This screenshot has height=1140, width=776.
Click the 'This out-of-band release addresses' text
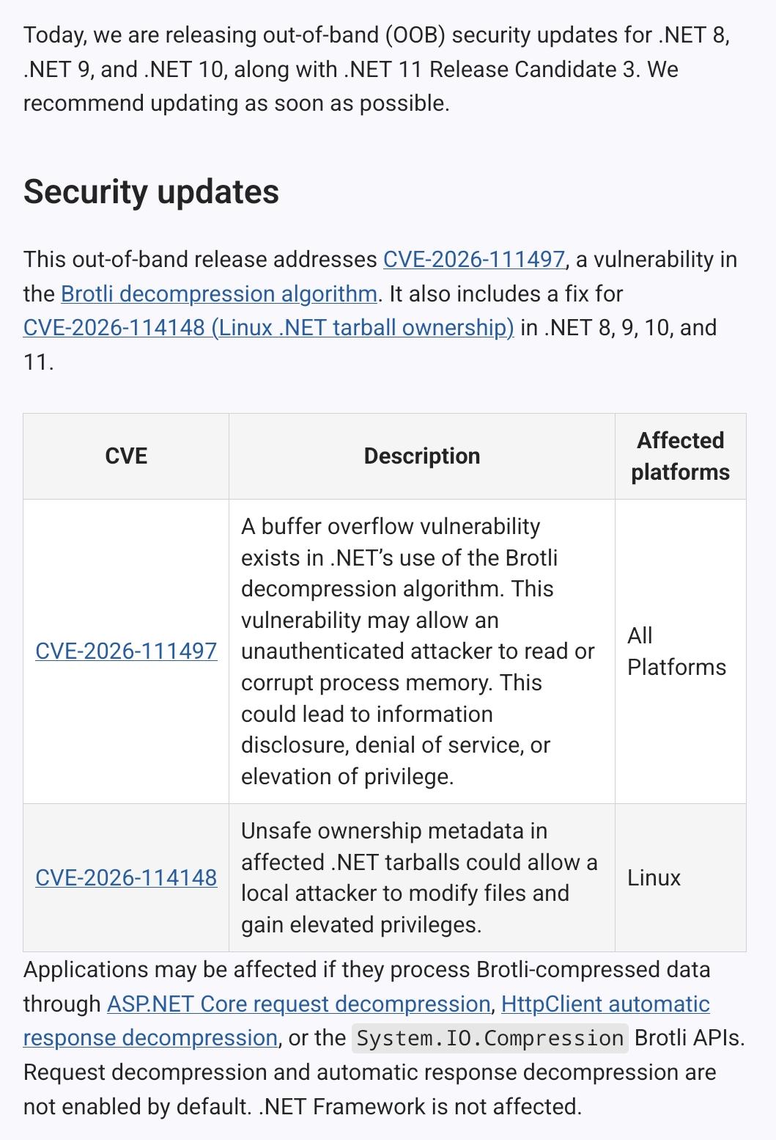click(x=200, y=260)
